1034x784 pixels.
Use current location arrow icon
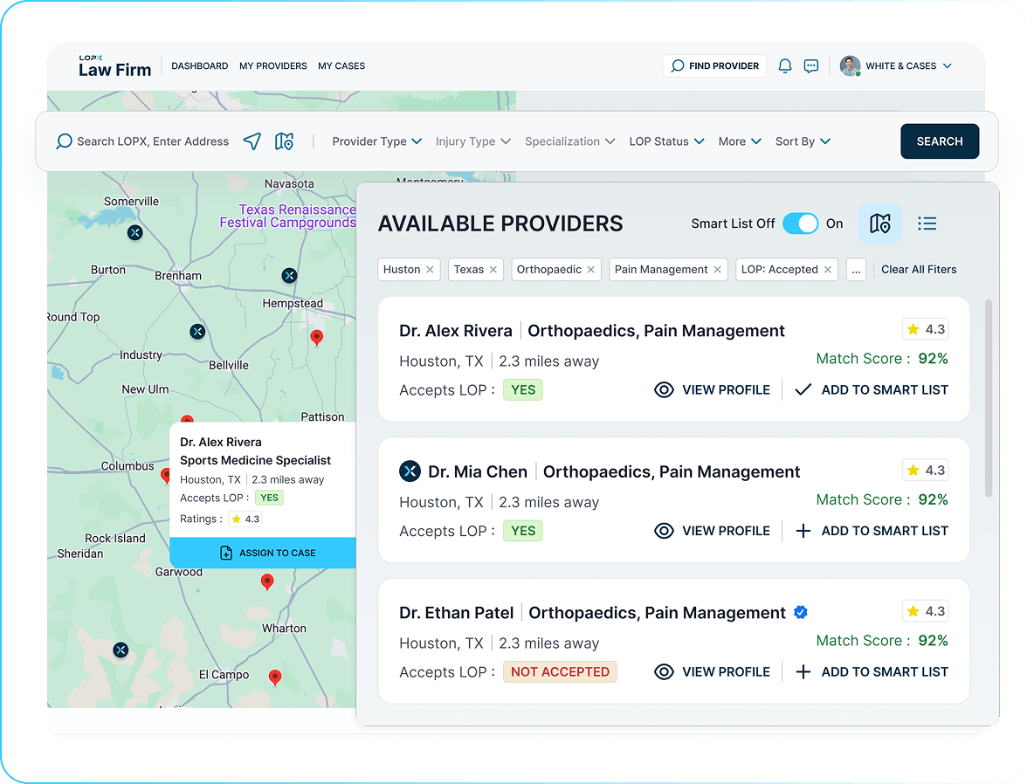coord(252,141)
